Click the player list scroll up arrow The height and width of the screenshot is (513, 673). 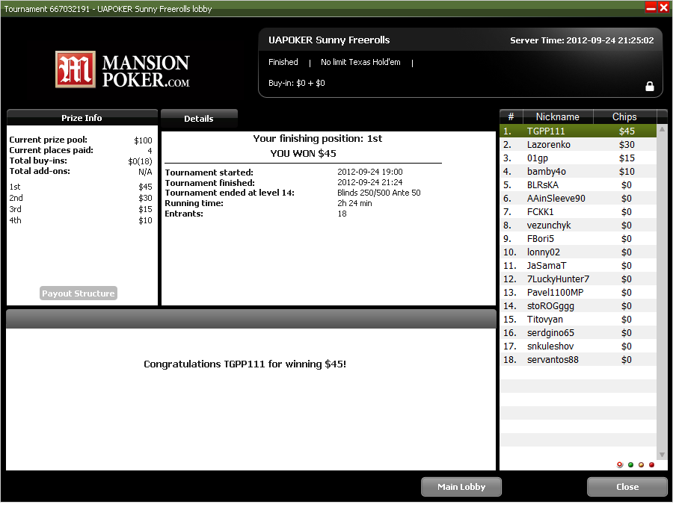[662, 129]
